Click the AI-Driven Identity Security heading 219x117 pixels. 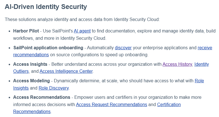[x=46, y=7]
